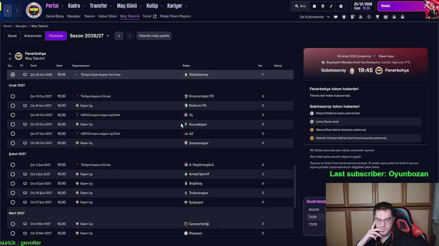The width and height of the screenshot is (439, 246).
Task: Expand the Kariyer menu dropdown
Action: click(186, 6)
